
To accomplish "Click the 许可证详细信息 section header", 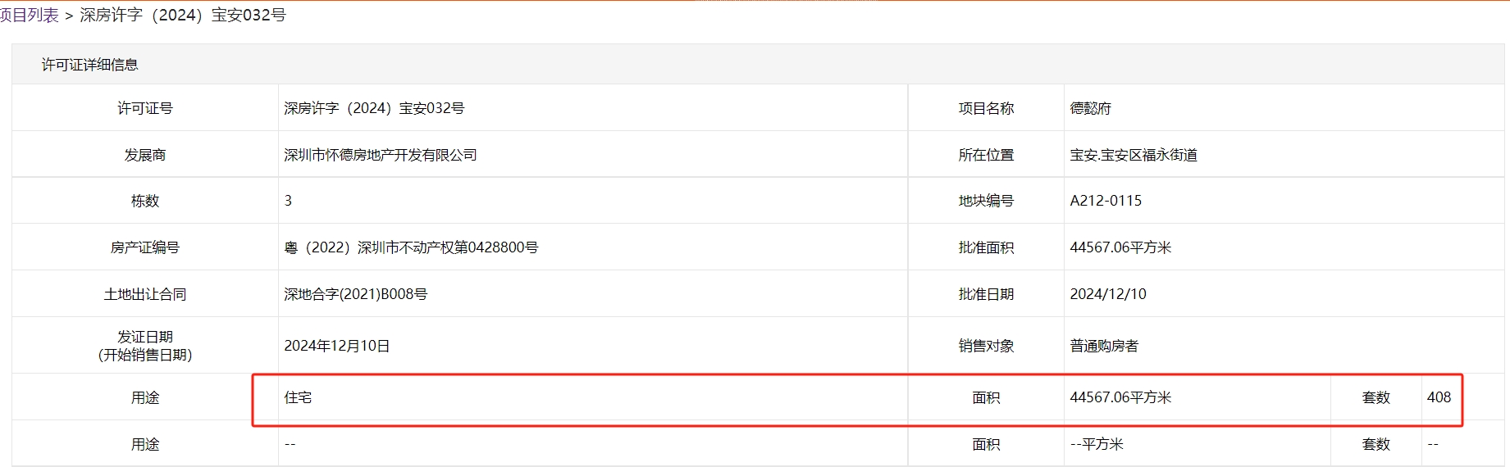I will coord(90,65).
